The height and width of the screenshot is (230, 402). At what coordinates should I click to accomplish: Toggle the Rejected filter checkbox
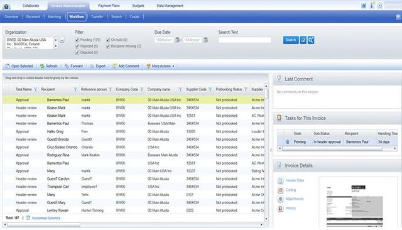pyautogui.click(x=77, y=46)
